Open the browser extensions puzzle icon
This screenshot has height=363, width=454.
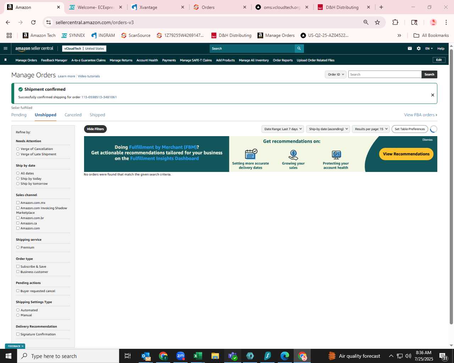[x=395, y=22]
